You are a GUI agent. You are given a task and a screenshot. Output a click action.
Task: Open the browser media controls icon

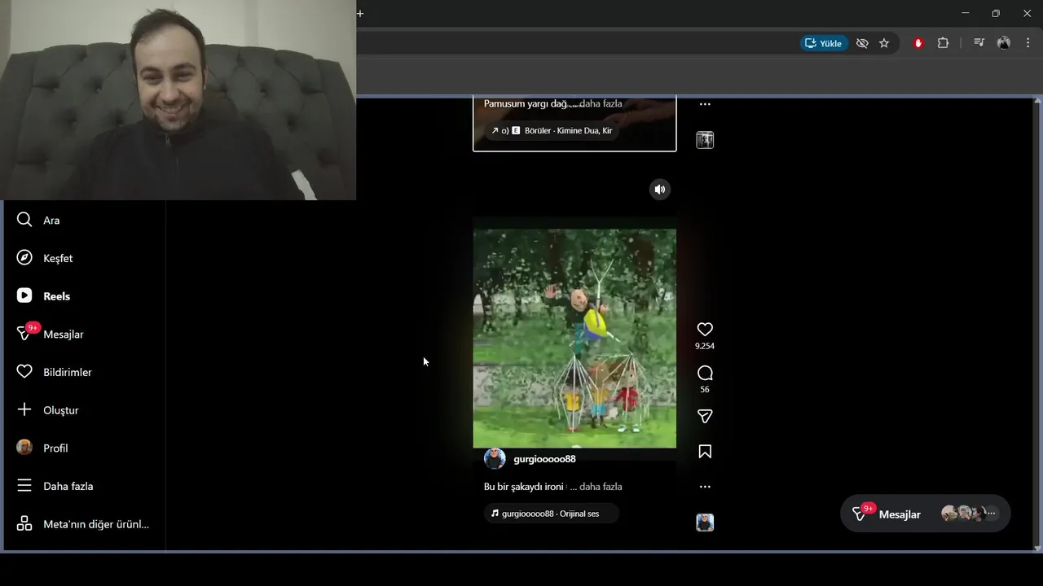click(x=979, y=43)
